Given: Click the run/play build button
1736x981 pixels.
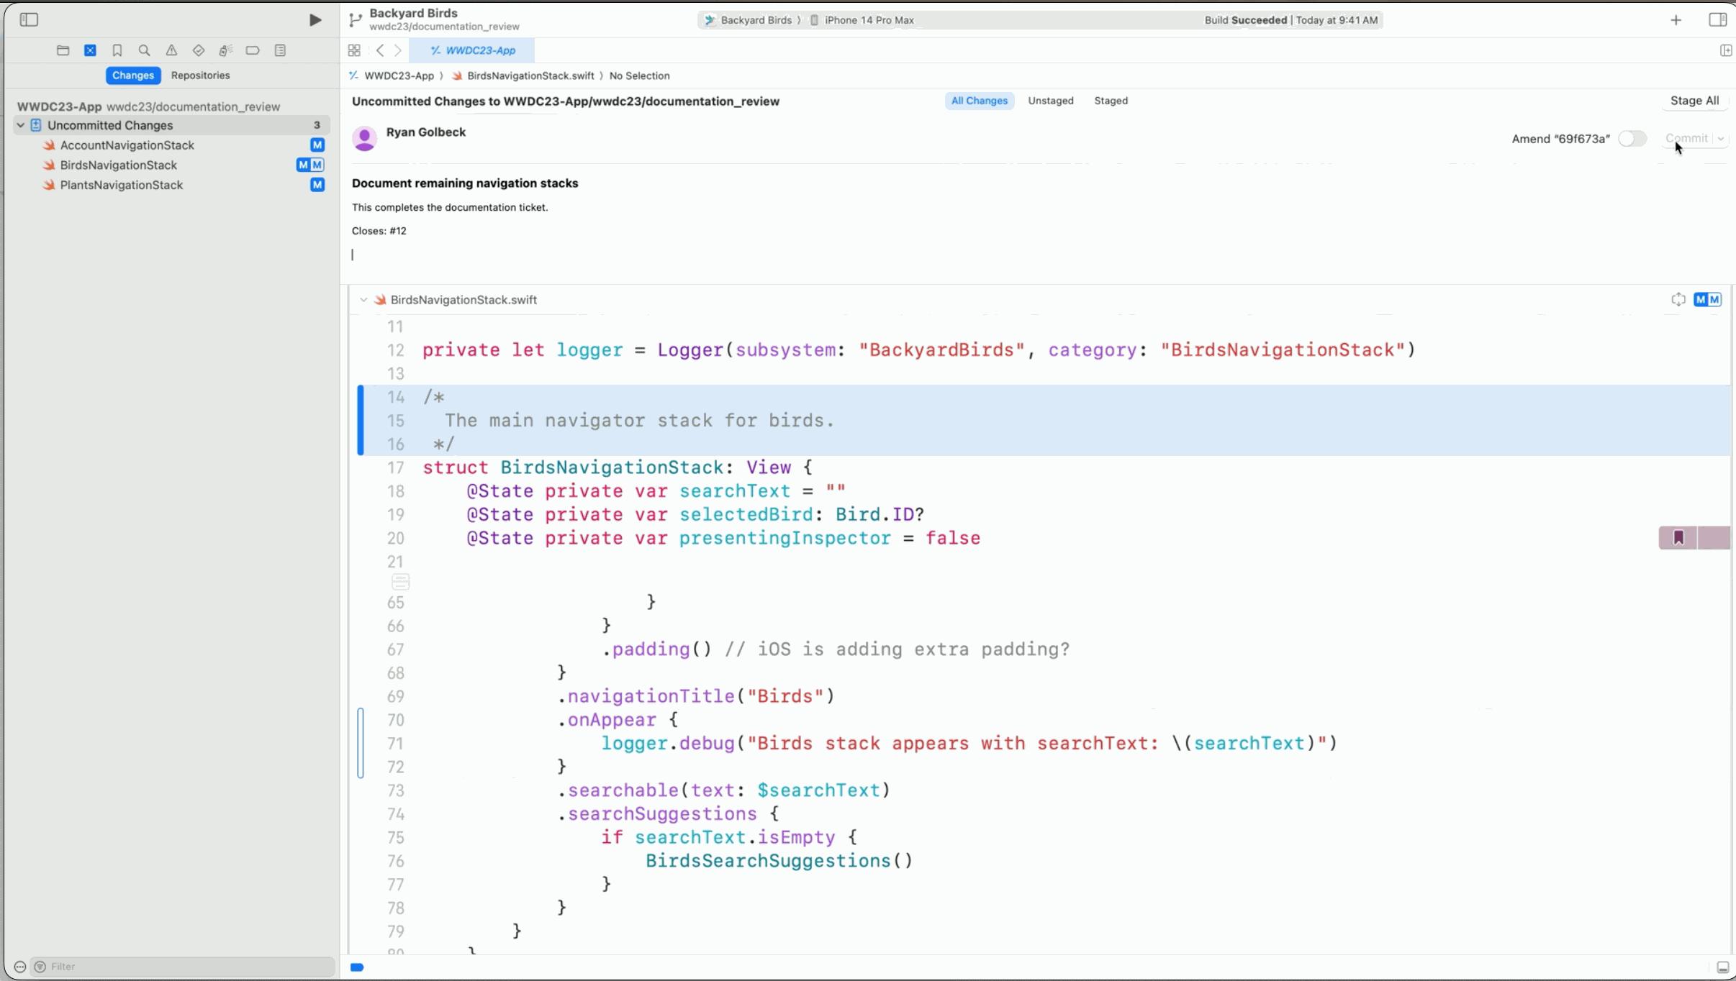Looking at the screenshot, I should [315, 19].
